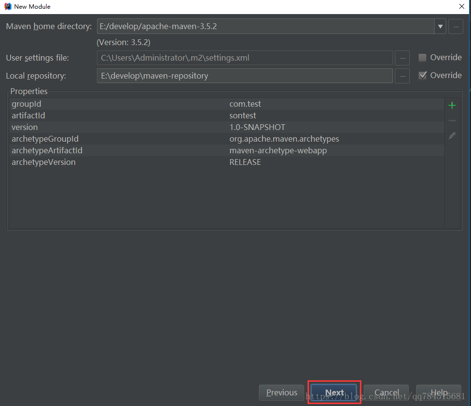Select the groupId property row
Screen dimensions: 471x406
click(227, 104)
